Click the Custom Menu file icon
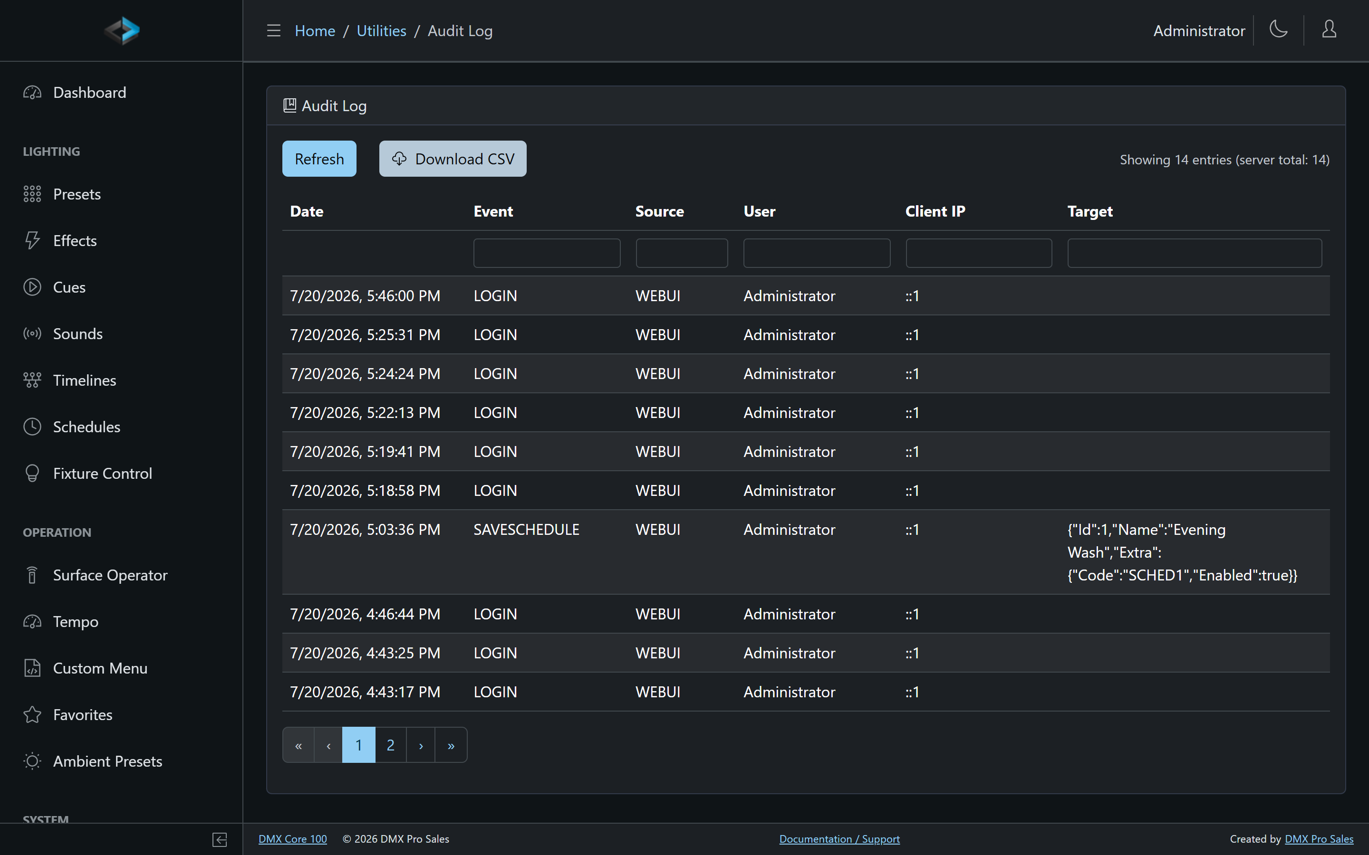 click(32, 668)
